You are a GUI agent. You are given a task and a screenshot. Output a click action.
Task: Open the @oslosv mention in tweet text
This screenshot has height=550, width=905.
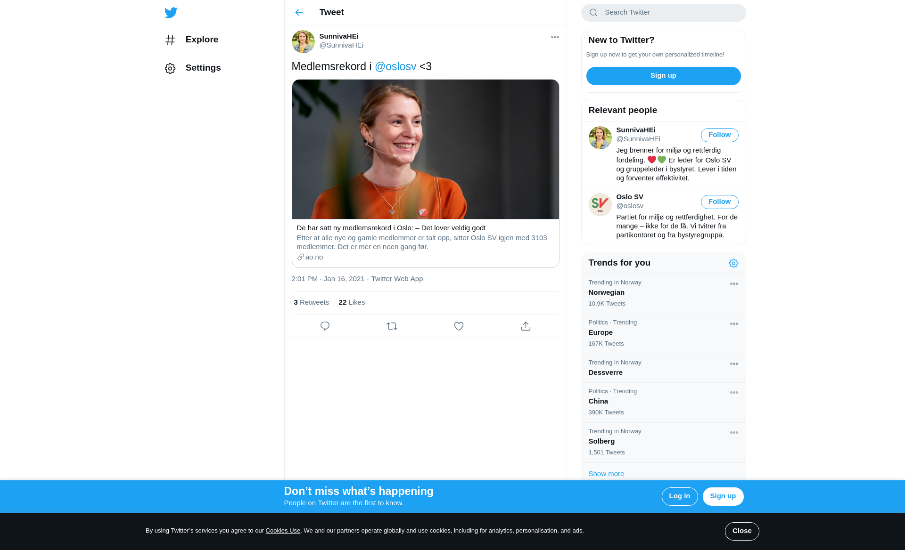coord(395,66)
